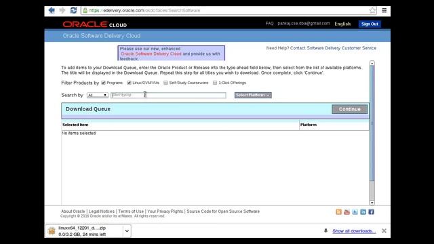Open the Facebook icon in footer

[x=371, y=212]
